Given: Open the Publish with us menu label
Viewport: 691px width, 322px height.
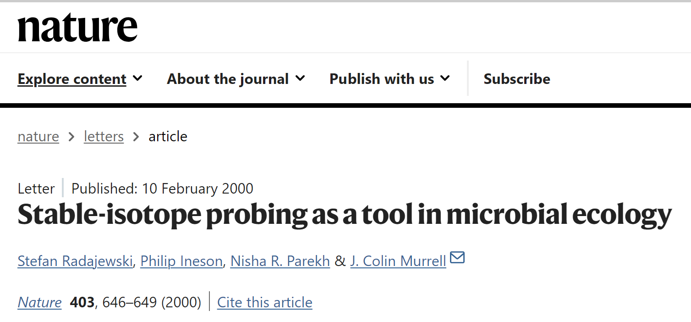Looking at the screenshot, I should 382,79.
